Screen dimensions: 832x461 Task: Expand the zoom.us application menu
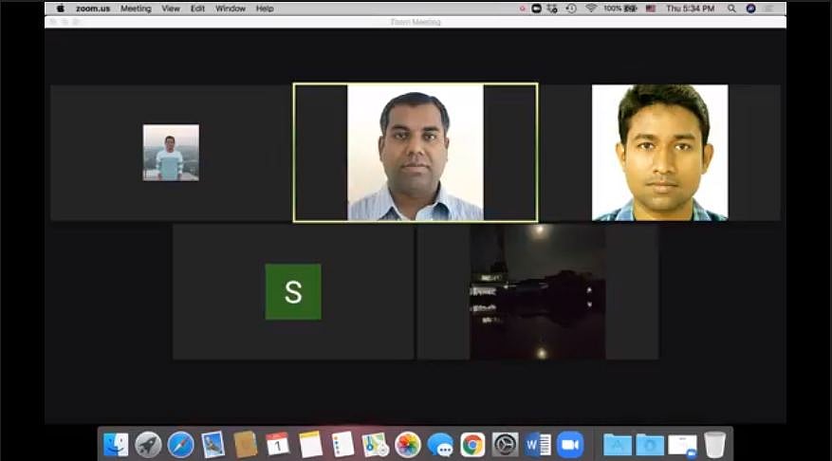click(92, 9)
